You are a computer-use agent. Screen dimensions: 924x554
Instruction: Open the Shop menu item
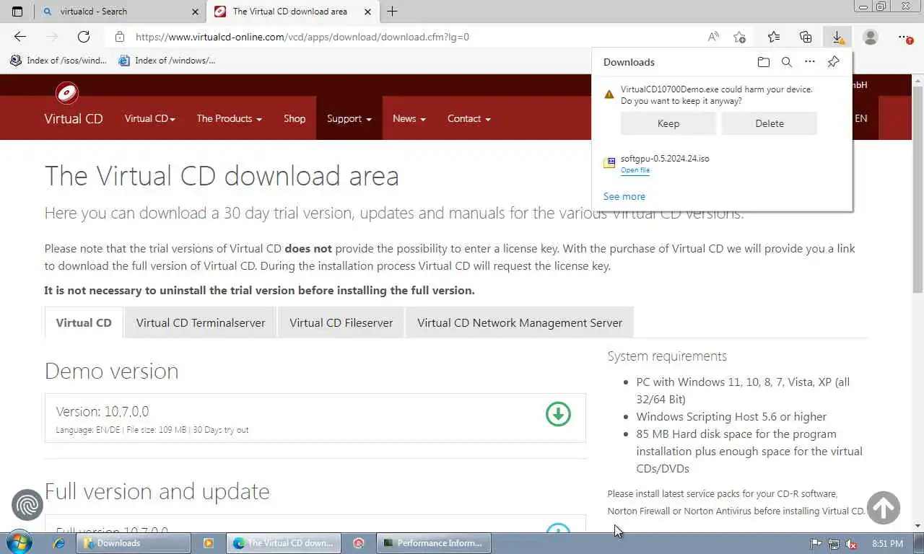295,118
